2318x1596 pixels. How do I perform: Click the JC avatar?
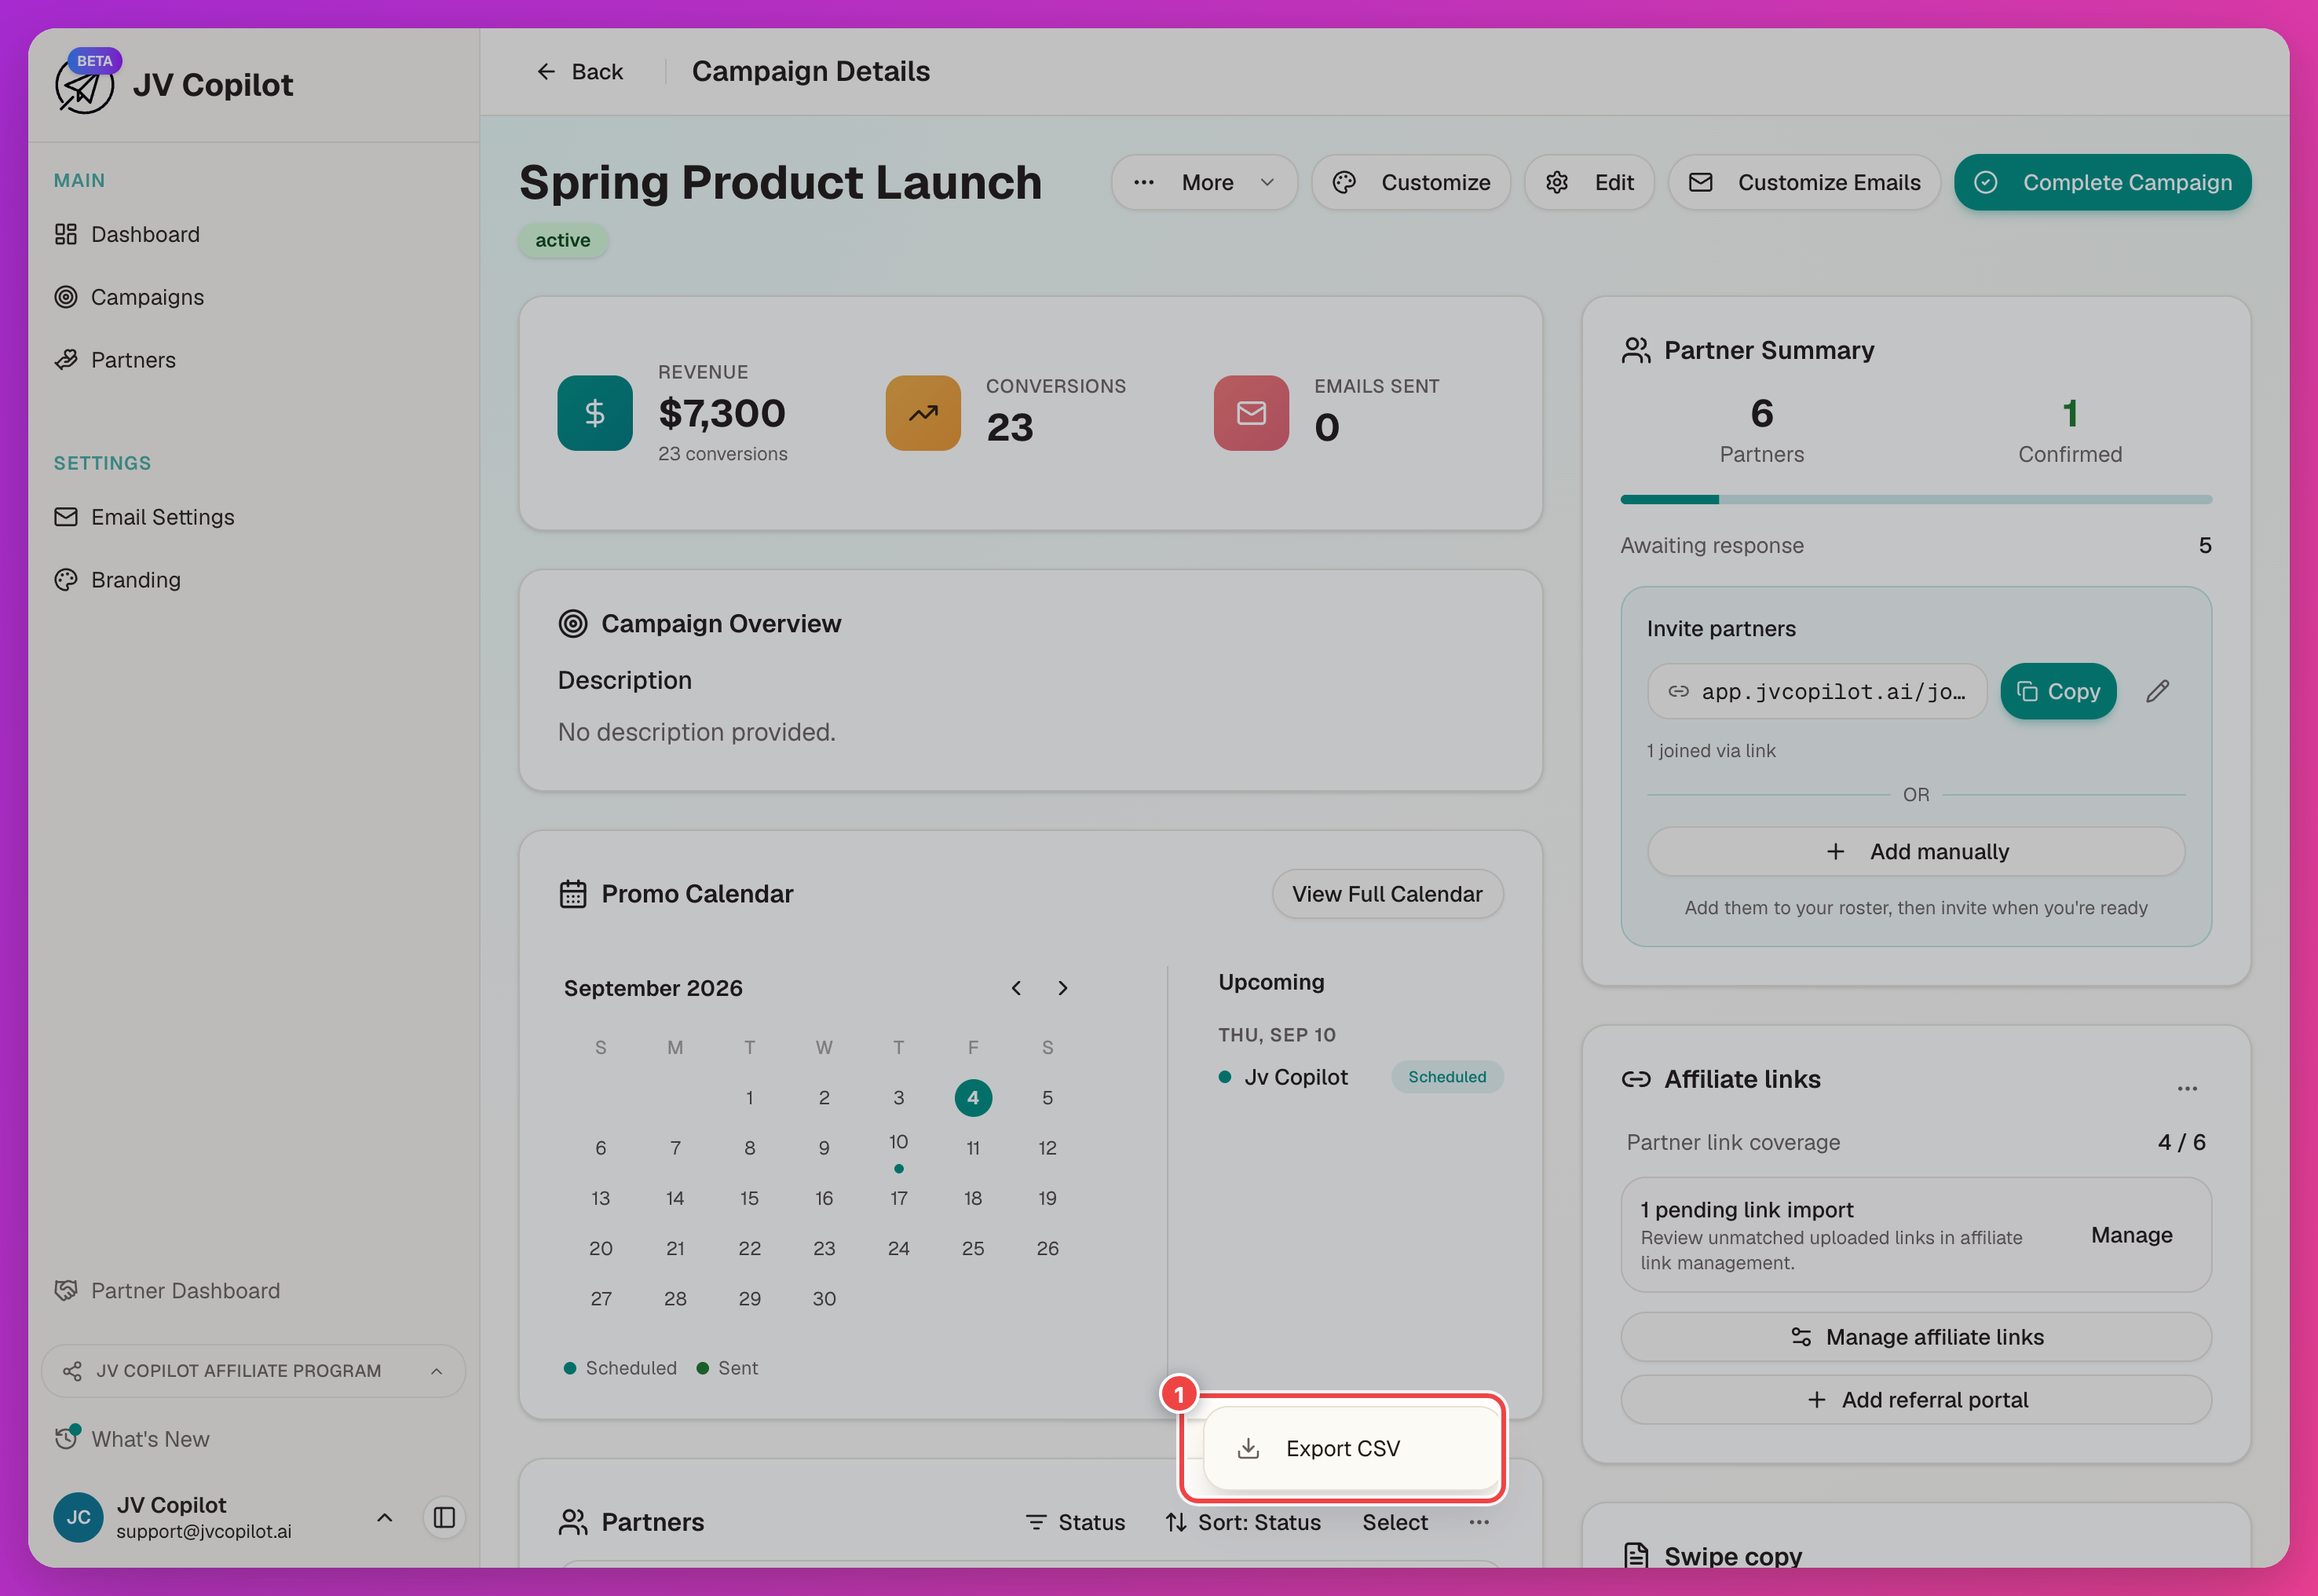coord(78,1517)
